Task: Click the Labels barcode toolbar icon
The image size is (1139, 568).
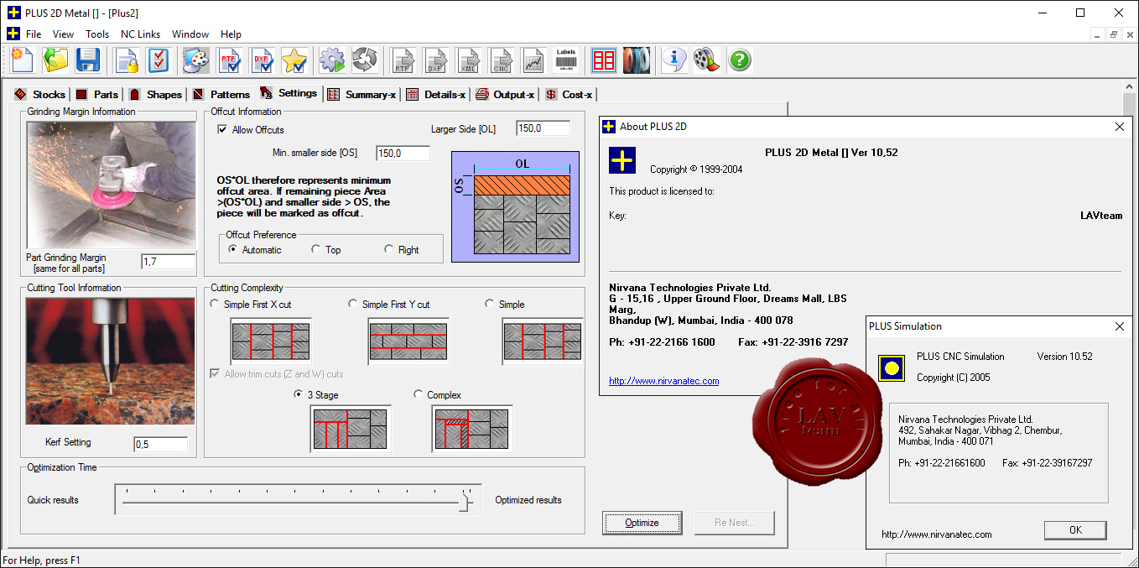Action: click(x=566, y=60)
